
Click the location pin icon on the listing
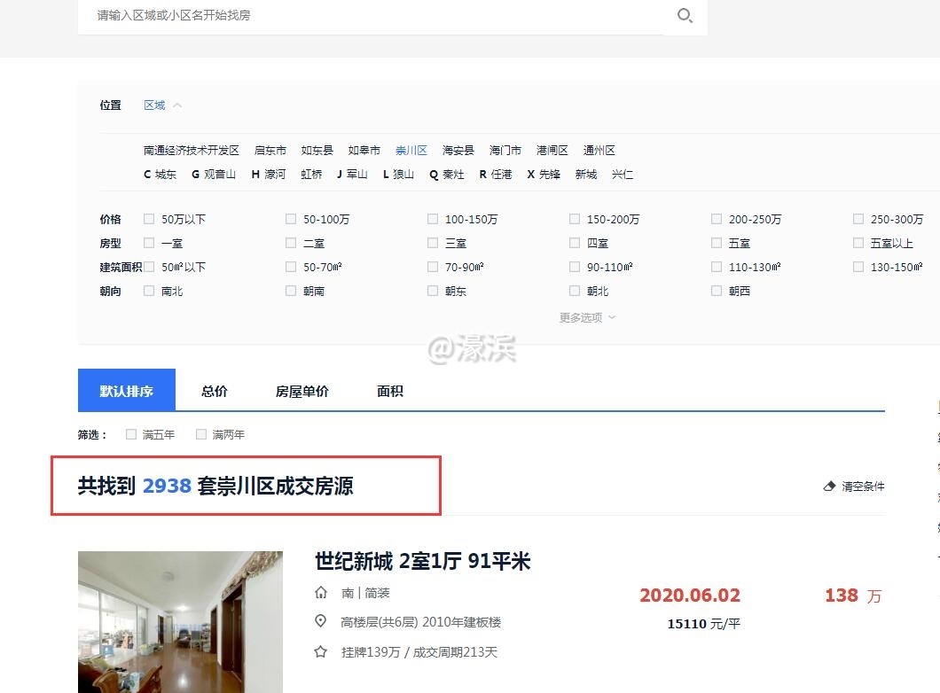click(x=320, y=621)
